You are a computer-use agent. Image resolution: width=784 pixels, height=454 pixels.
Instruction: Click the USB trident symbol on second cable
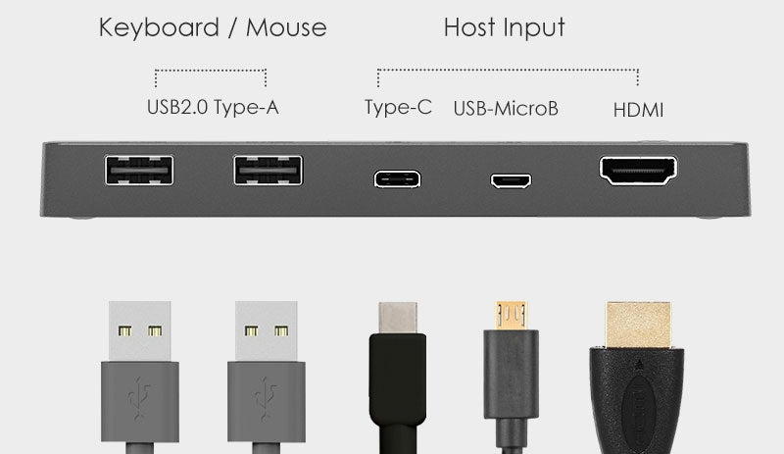tap(266, 398)
